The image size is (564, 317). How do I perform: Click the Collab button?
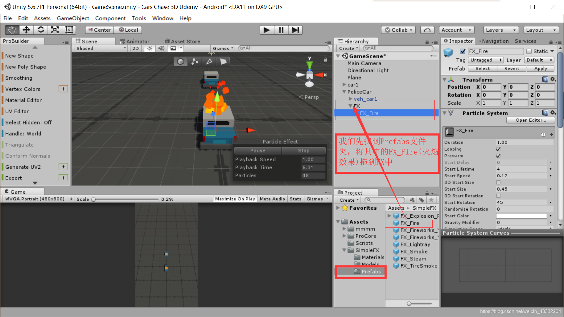click(x=399, y=30)
